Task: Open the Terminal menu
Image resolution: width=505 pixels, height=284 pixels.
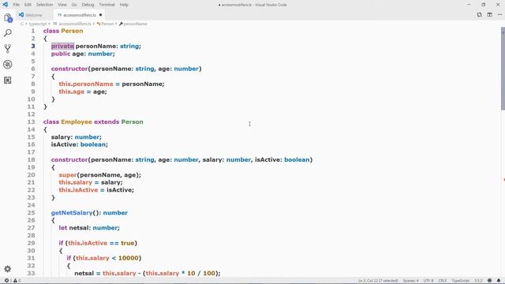Action: pos(107,5)
